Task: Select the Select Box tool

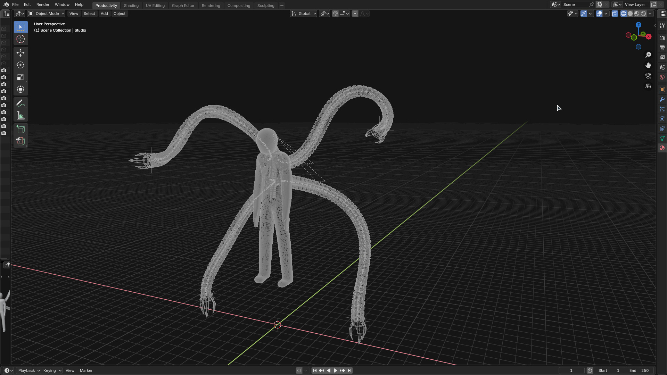Action: (20, 27)
